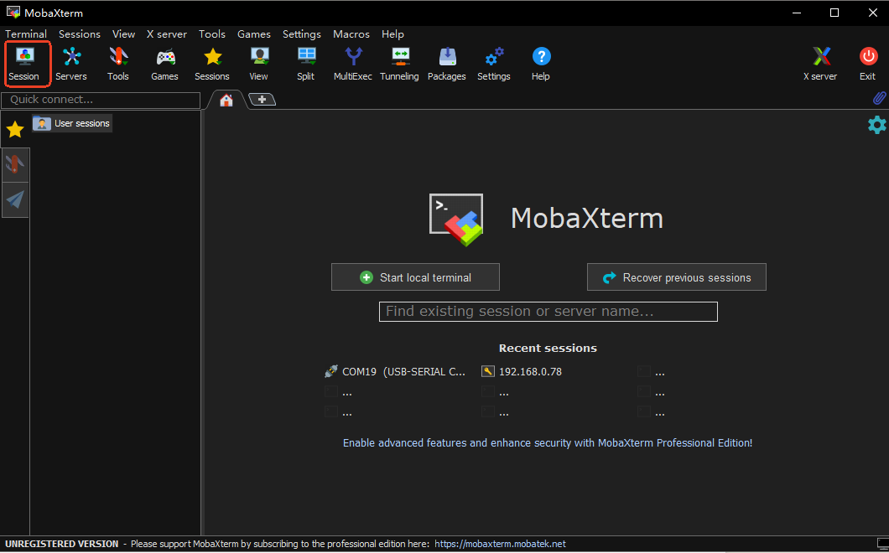This screenshot has width=889, height=553.
Task: Open recent session COM19 USB-SERIAL
Action: [x=396, y=372]
